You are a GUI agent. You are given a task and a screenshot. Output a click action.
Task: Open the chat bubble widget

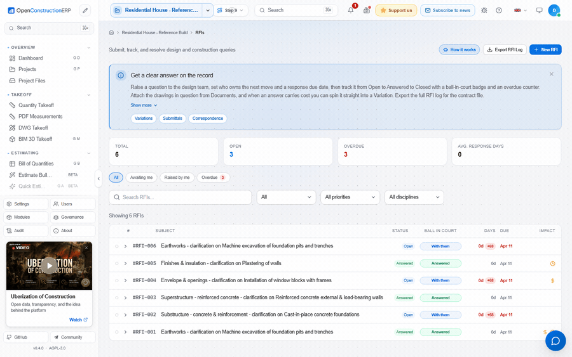(x=555, y=341)
